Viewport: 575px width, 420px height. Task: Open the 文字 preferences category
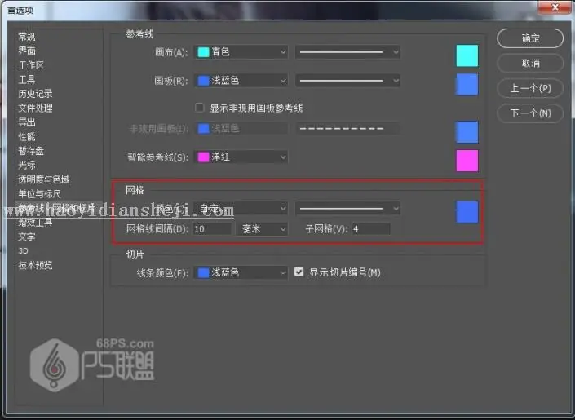[27, 237]
